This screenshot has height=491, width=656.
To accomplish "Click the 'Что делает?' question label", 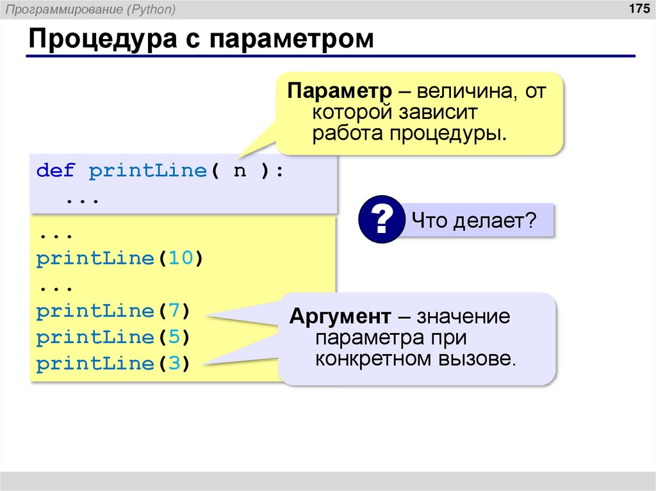I will click(473, 220).
